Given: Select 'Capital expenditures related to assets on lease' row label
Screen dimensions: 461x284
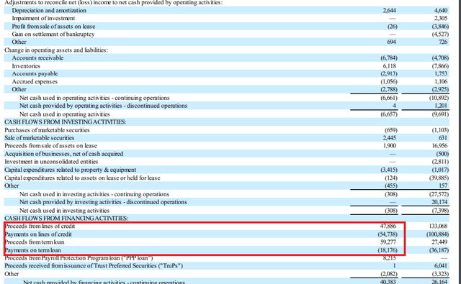Looking at the screenshot, I should point(82,178).
